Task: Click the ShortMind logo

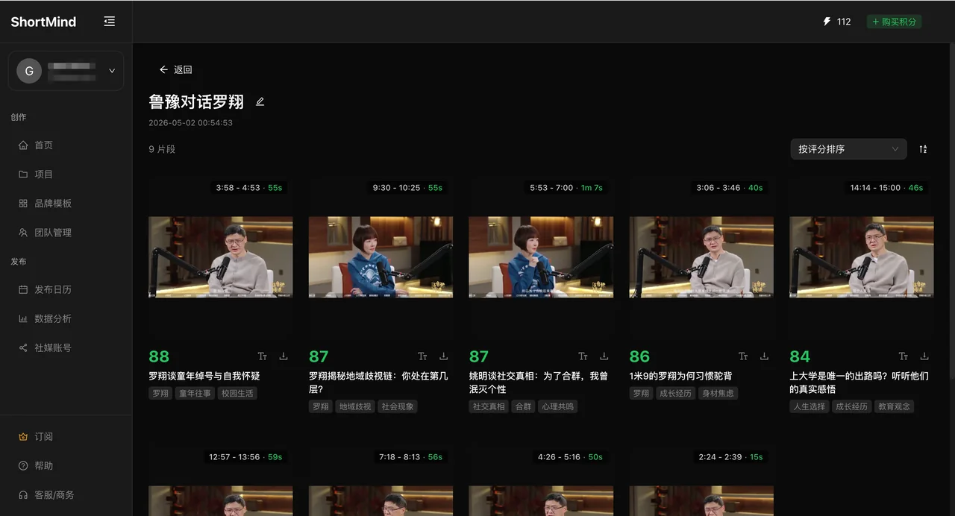Action: tap(43, 22)
